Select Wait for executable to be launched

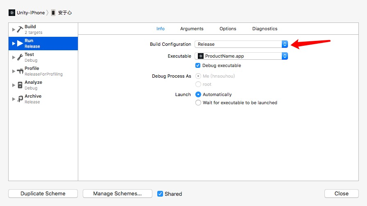pyautogui.click(x=198, y=103)
